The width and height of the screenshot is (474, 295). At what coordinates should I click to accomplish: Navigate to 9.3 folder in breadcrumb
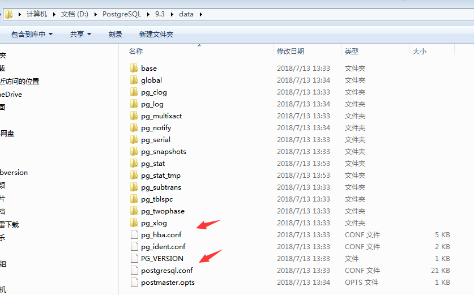(x=160, y=14)
